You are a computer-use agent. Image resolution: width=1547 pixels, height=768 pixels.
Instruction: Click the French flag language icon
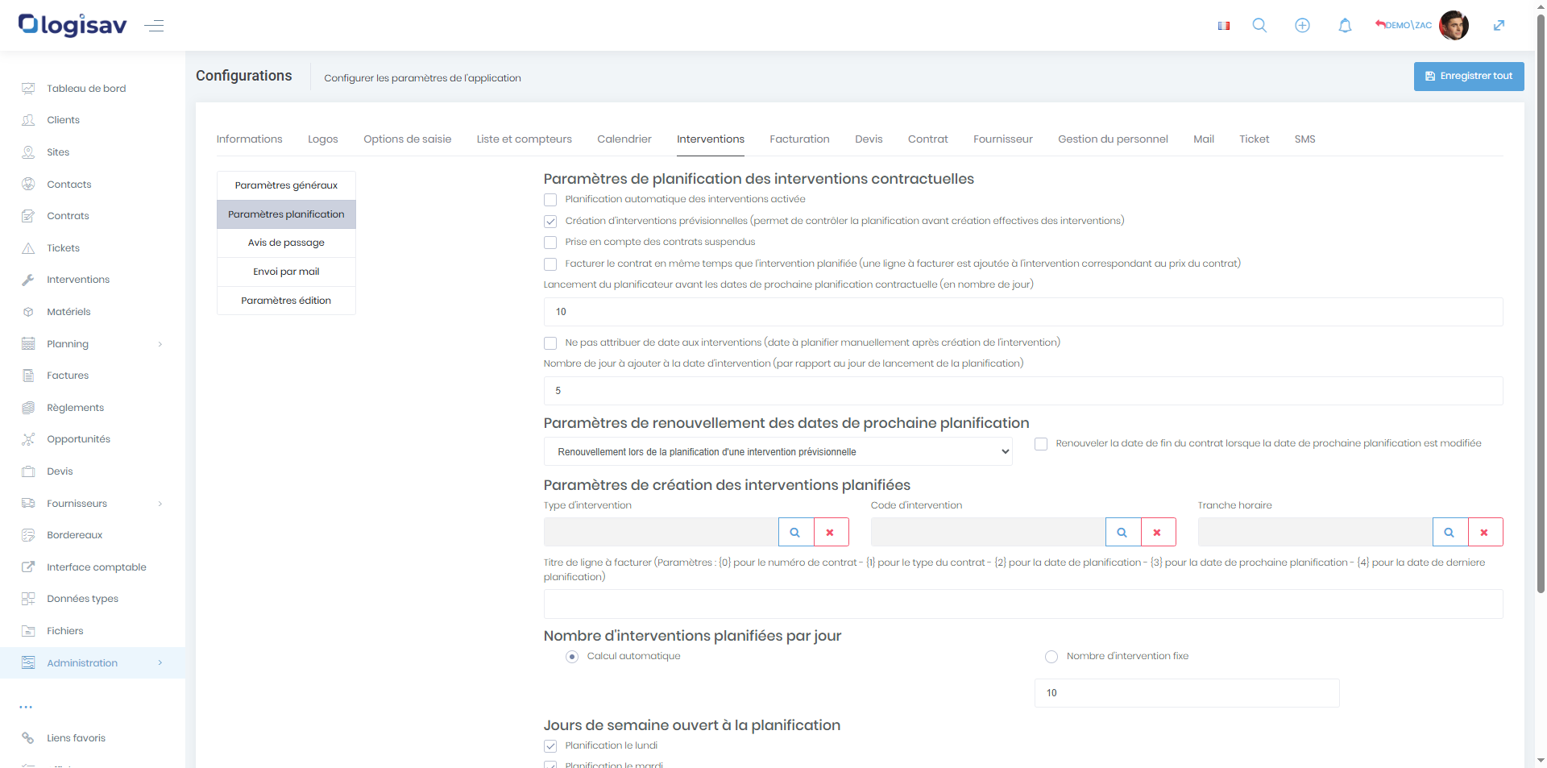pyautogui.click(x=1223, y=26)
